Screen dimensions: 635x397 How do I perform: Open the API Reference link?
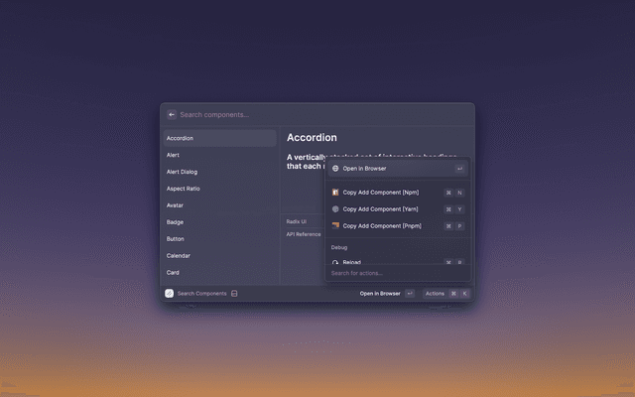304,234
